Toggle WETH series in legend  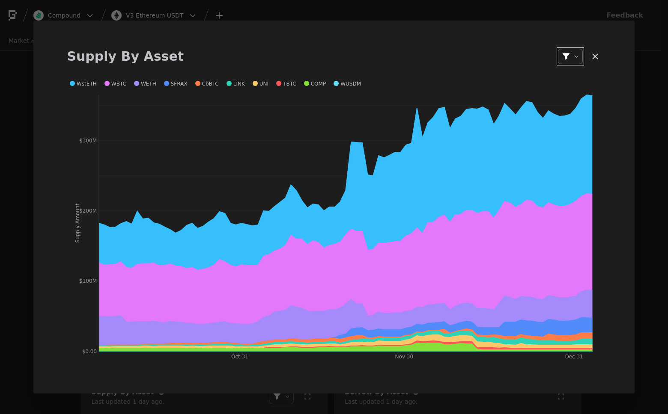pos(145,84)
